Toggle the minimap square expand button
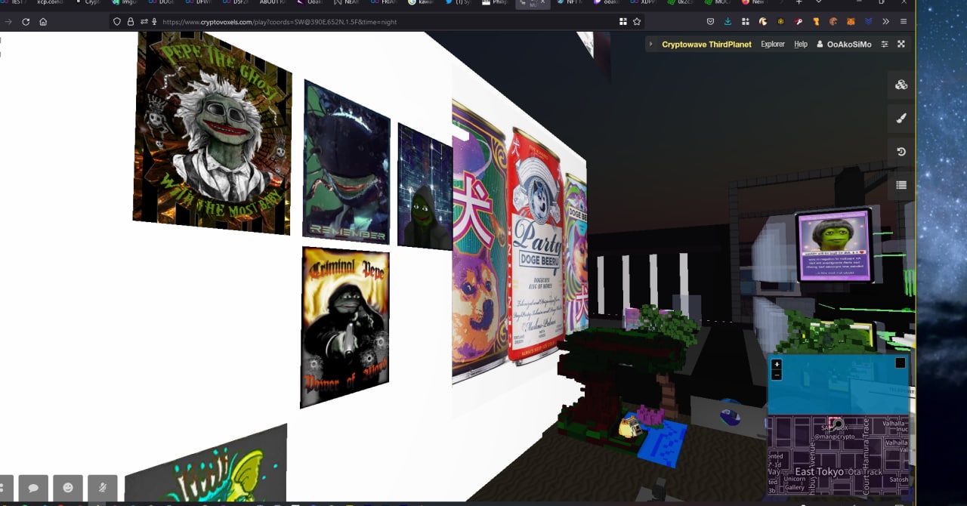967x506 pixels. [x=900, y=363]
